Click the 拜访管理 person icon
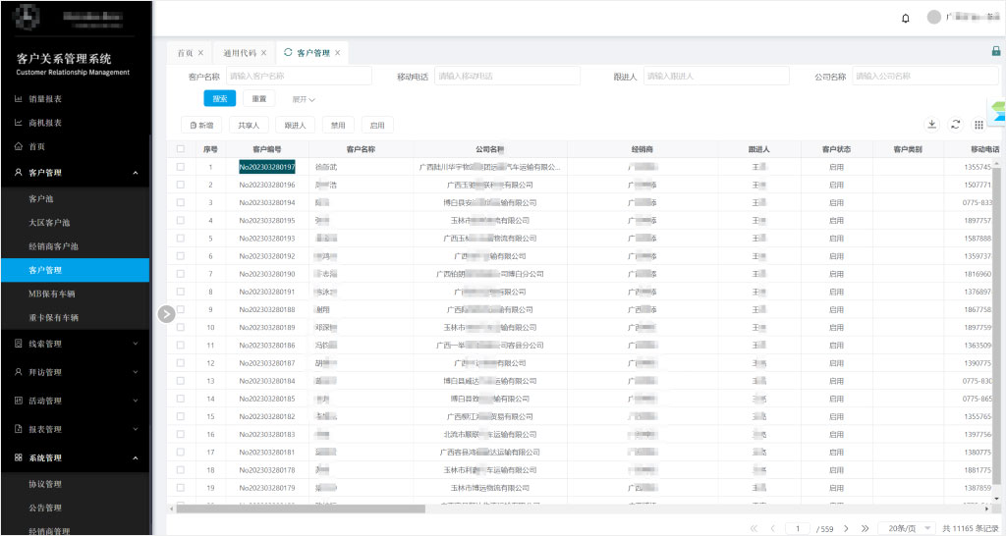This screenshot has width=1006, height=536. pyautogui.click(x=18, y=372)
